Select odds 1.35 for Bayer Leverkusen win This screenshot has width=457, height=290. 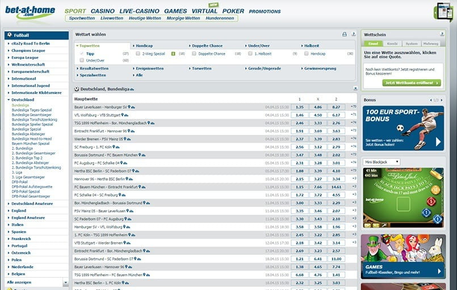pyautogui.click(x=300, y=107)
